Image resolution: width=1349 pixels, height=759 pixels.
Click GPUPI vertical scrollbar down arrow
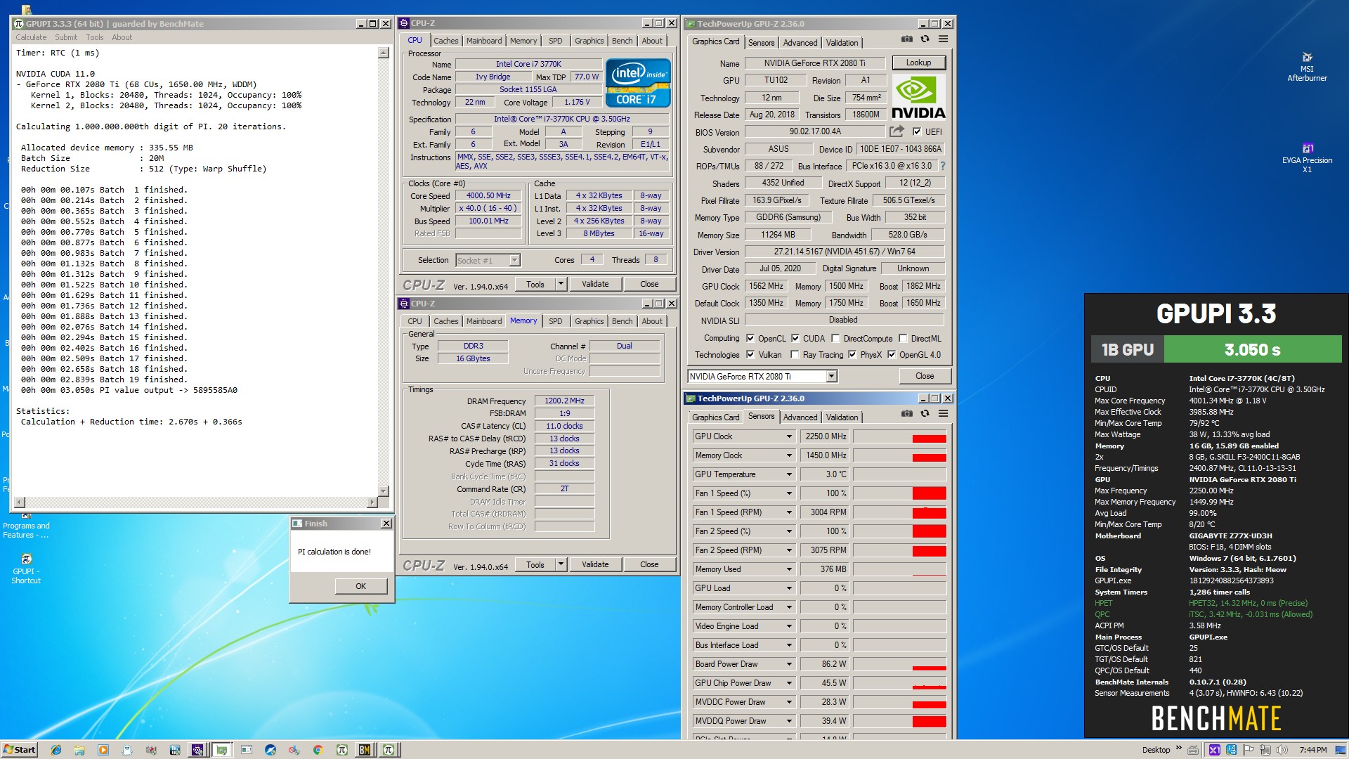click(384, 491)
